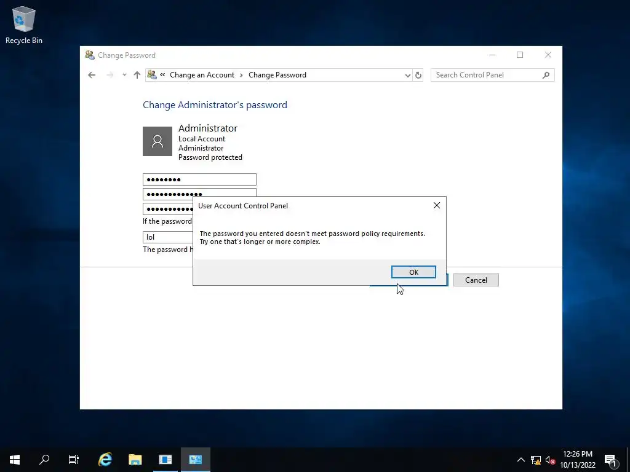The image size is (630, 472).
Task: Go up one level using up arrow
Action: [137, 75]
